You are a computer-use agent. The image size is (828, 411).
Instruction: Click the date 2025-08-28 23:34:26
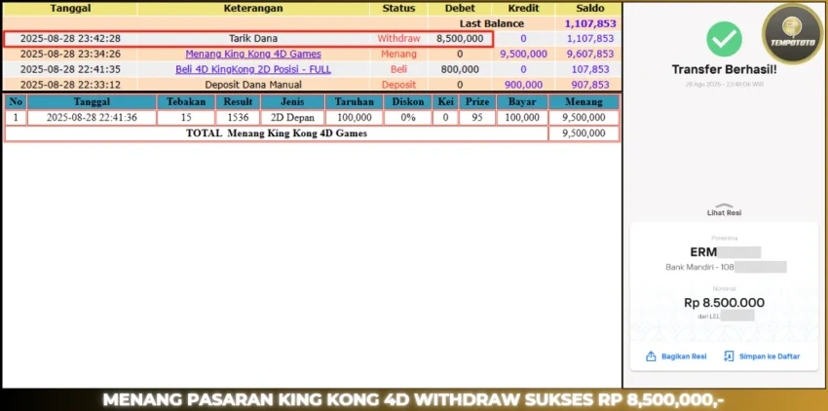coord(70,54)
